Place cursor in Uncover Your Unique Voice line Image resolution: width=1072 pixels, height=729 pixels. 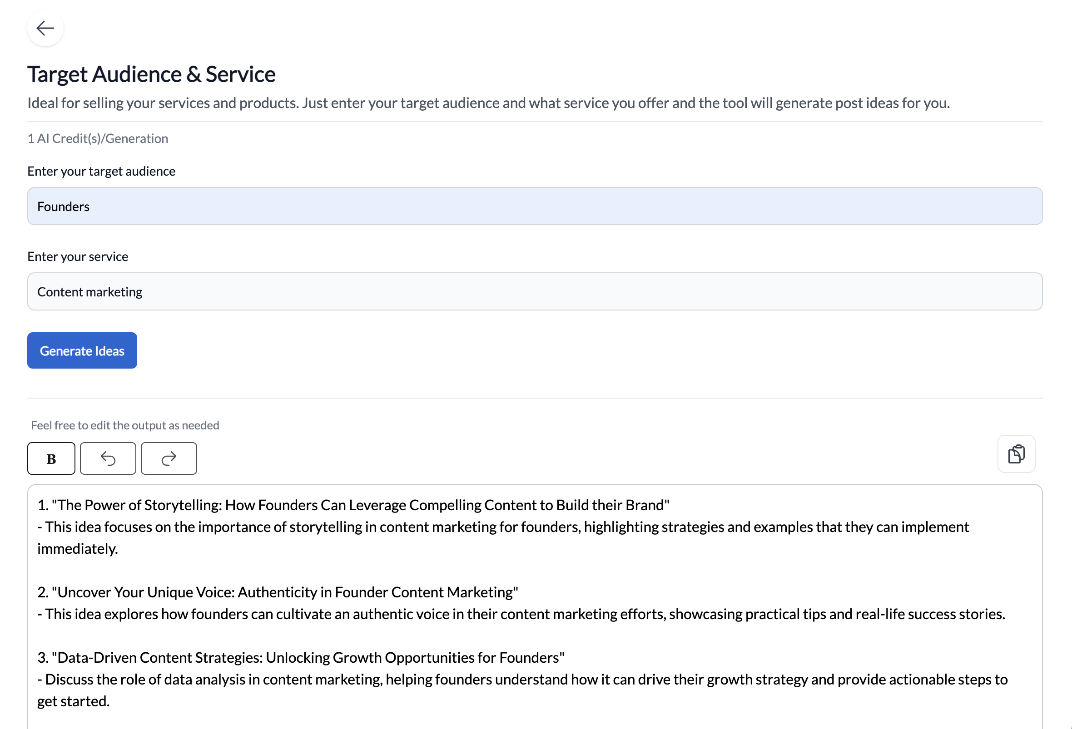(278, 592)
